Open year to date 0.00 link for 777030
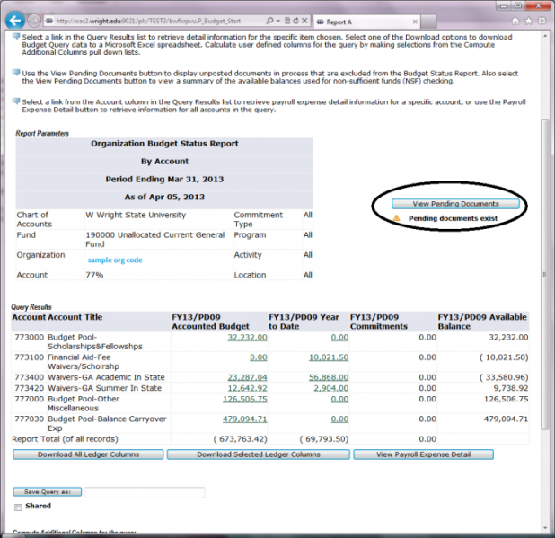Viewport: 555px width, 538px height. (x=339, y=419)
